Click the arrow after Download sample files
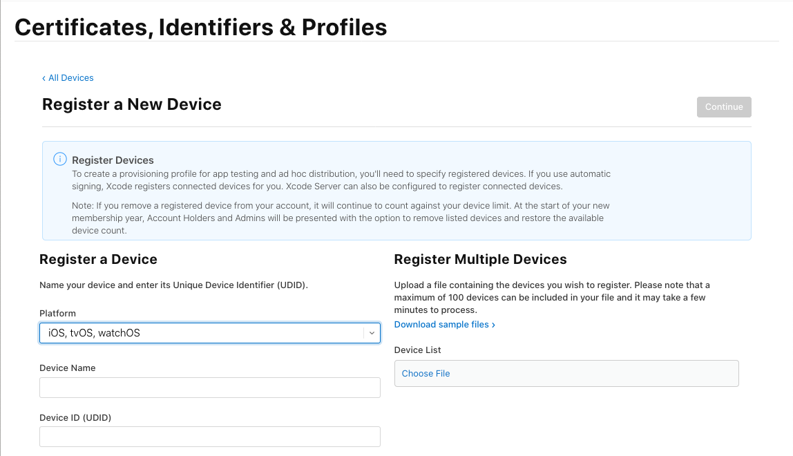 coord(493,325)
